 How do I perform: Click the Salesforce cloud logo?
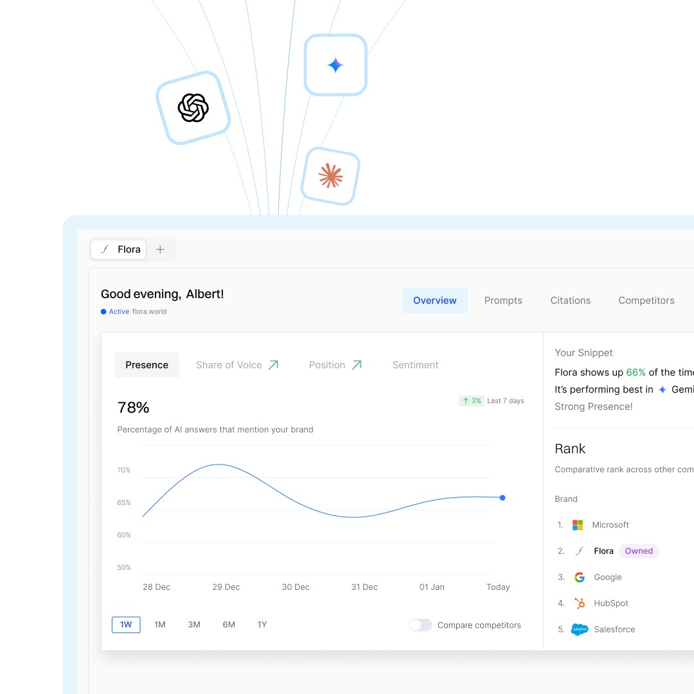pos(580,629)
